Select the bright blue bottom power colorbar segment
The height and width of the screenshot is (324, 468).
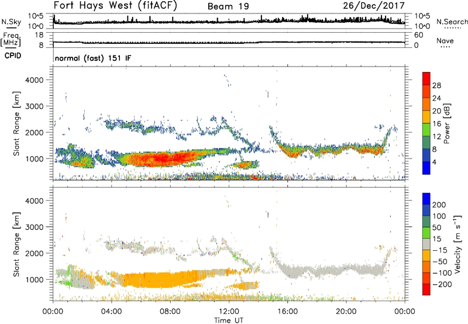[x=426, y=168]
